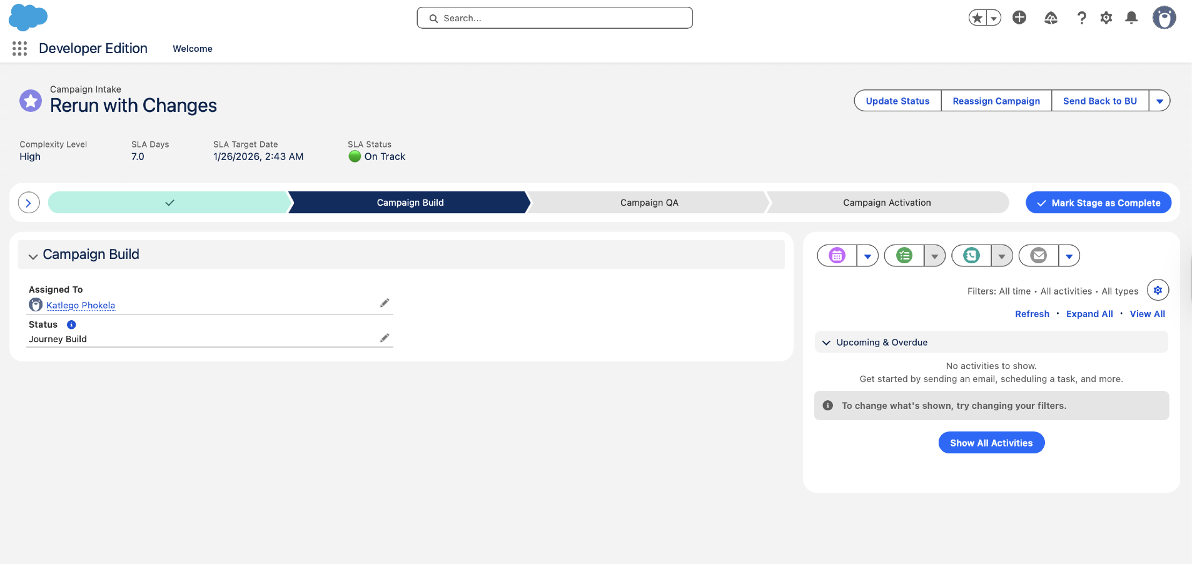Collapse the Campaign Build section

33,256
